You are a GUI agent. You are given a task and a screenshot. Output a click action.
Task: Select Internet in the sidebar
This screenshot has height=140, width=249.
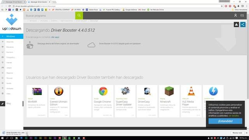[9, 63]
